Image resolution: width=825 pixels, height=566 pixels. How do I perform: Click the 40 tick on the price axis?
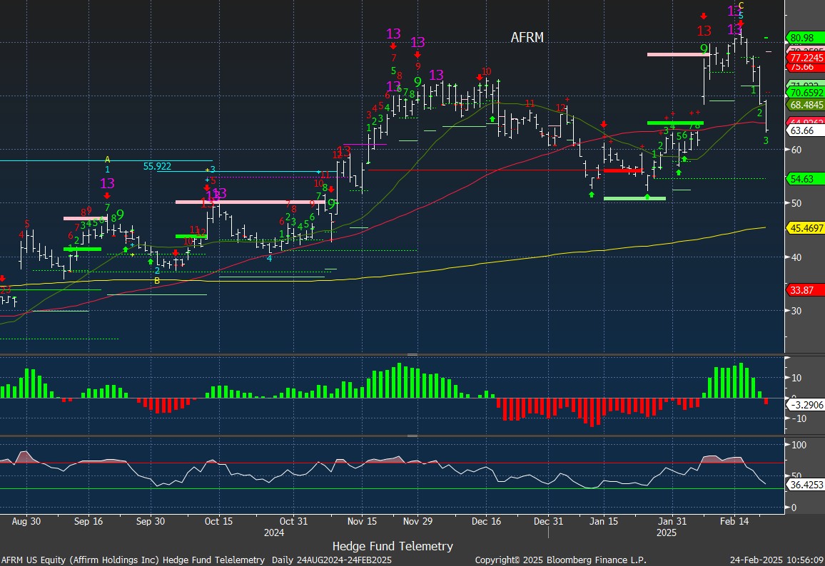pos(796,257)
